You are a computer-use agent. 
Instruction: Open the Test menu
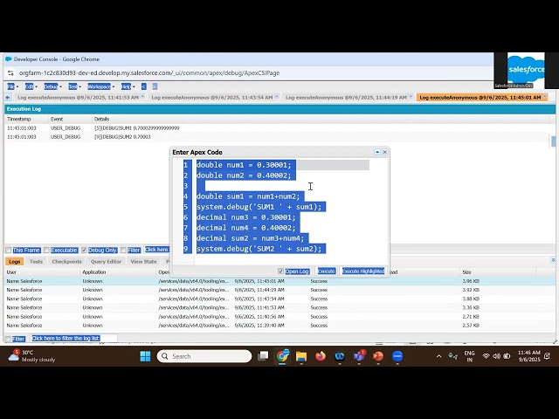(x=74, y=86)
